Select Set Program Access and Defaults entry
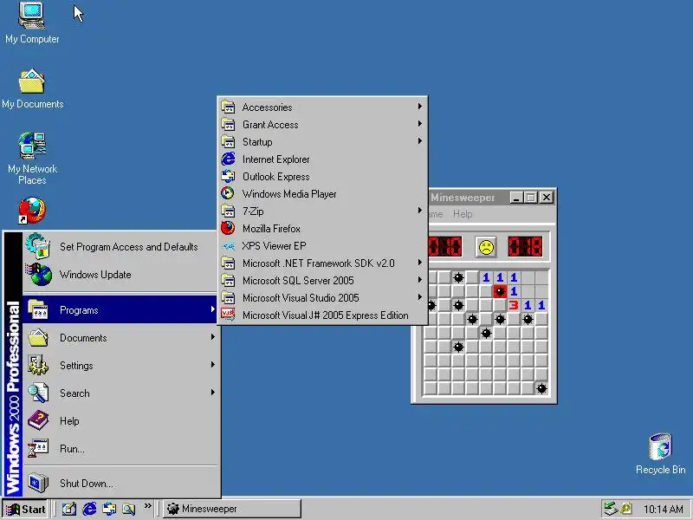 [x=128, y=247]
